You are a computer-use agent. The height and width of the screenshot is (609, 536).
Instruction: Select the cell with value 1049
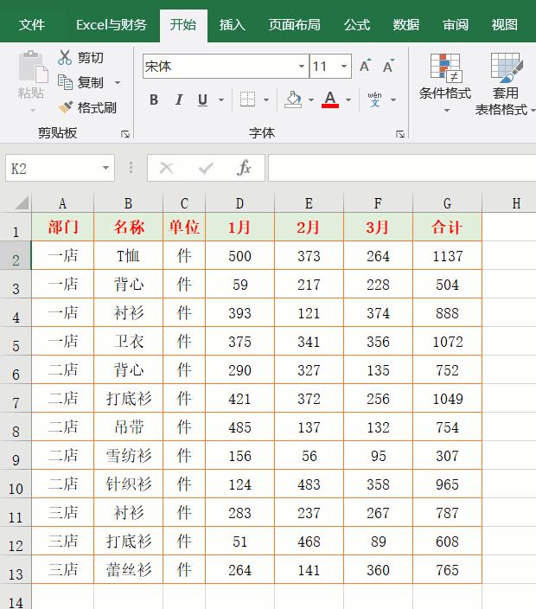pyautogui.click(x=447, y=399)
